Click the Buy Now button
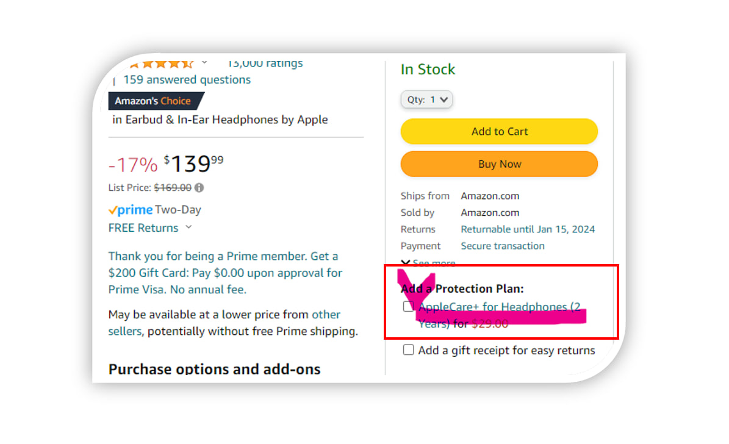 pos(500,164)
